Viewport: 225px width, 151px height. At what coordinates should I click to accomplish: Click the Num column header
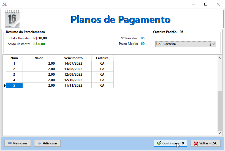pyautogui.click(x=14, y=58)
